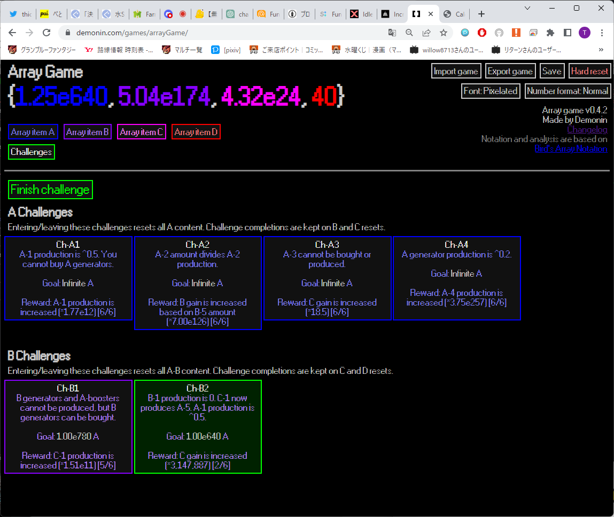614x517 pixels.
Task: Switch to the Array item C tab
Action: click(x=142, y=132)
